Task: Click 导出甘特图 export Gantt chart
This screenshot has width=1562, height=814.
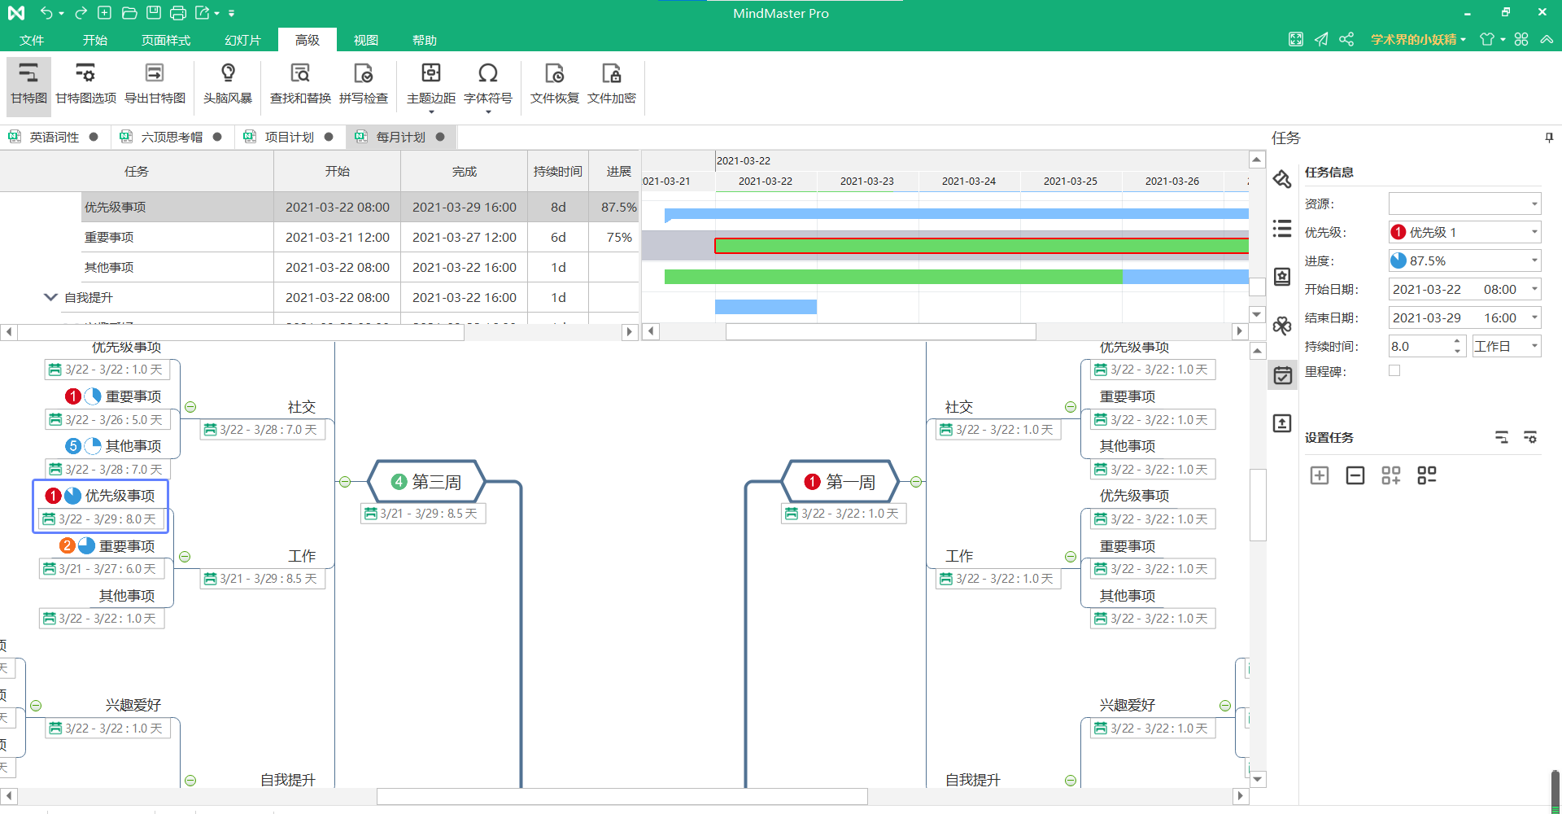Action: point(155,84)
